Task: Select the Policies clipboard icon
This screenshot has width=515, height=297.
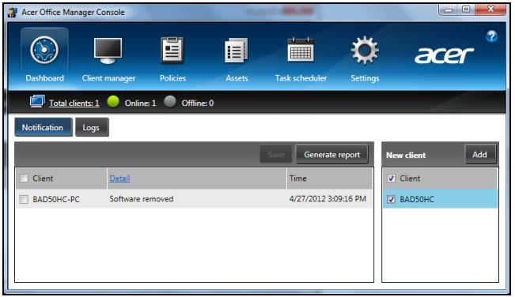Action: [x=172, y=50]
